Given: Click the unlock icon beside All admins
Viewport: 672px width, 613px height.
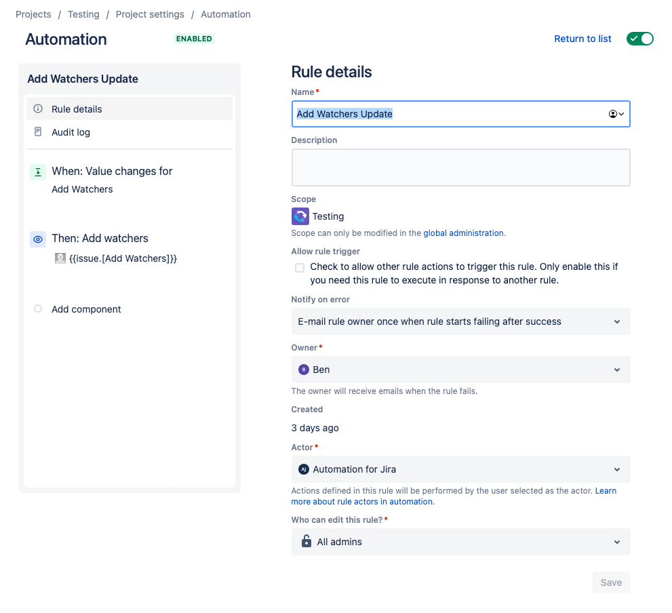Looking at the screenshot, I should pos(306,541).
